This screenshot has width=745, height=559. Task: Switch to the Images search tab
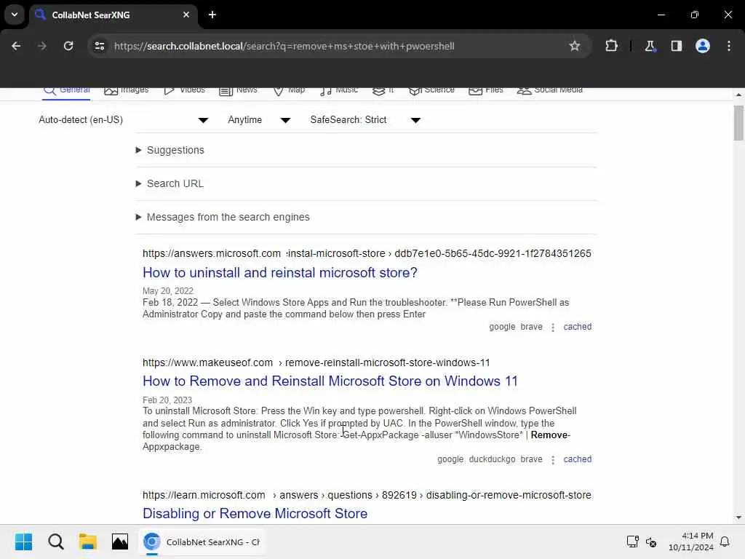[x=127, y=90]
